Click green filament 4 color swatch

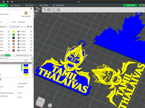tap(14, 35)
